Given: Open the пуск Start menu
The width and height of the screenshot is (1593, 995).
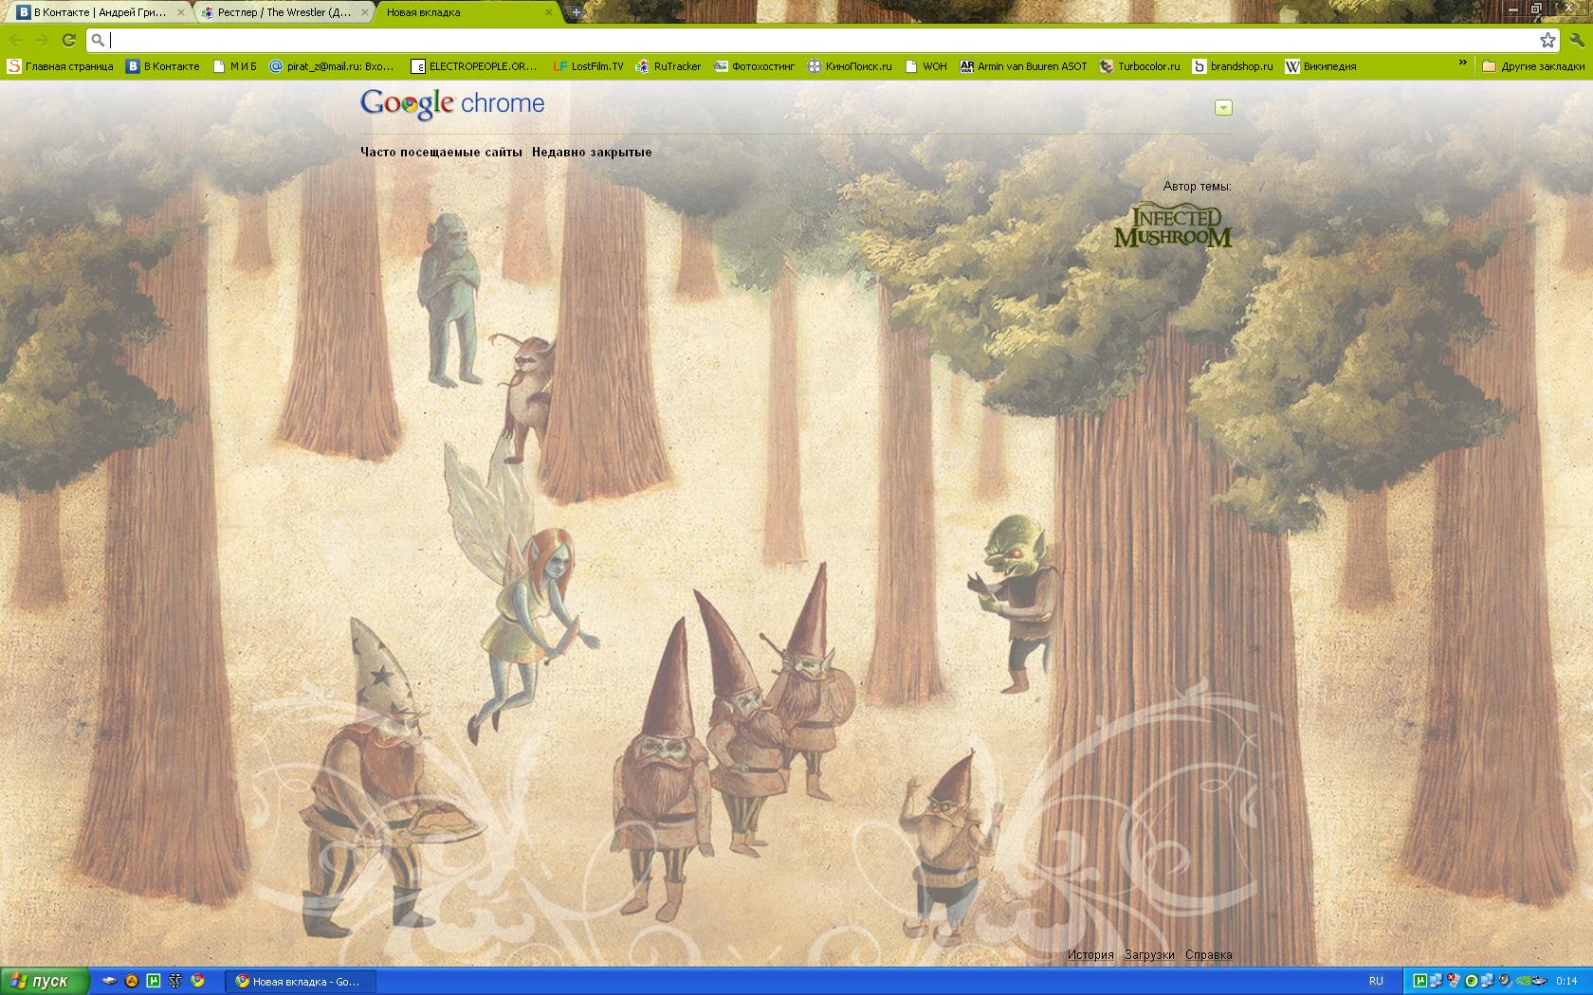Looking at the screenshot, I should tap(45, 981).
